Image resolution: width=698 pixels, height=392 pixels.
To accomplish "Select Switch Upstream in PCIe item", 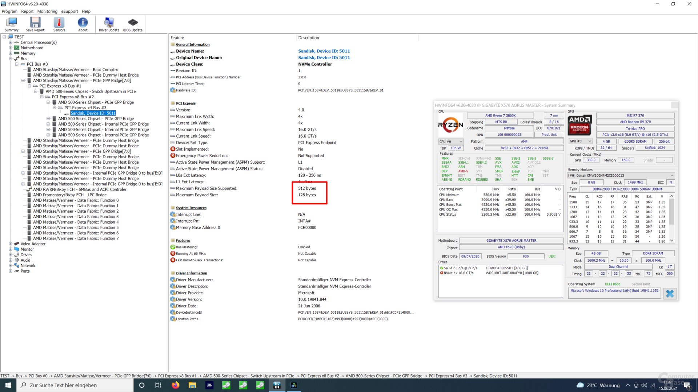I will coord(91,91).
